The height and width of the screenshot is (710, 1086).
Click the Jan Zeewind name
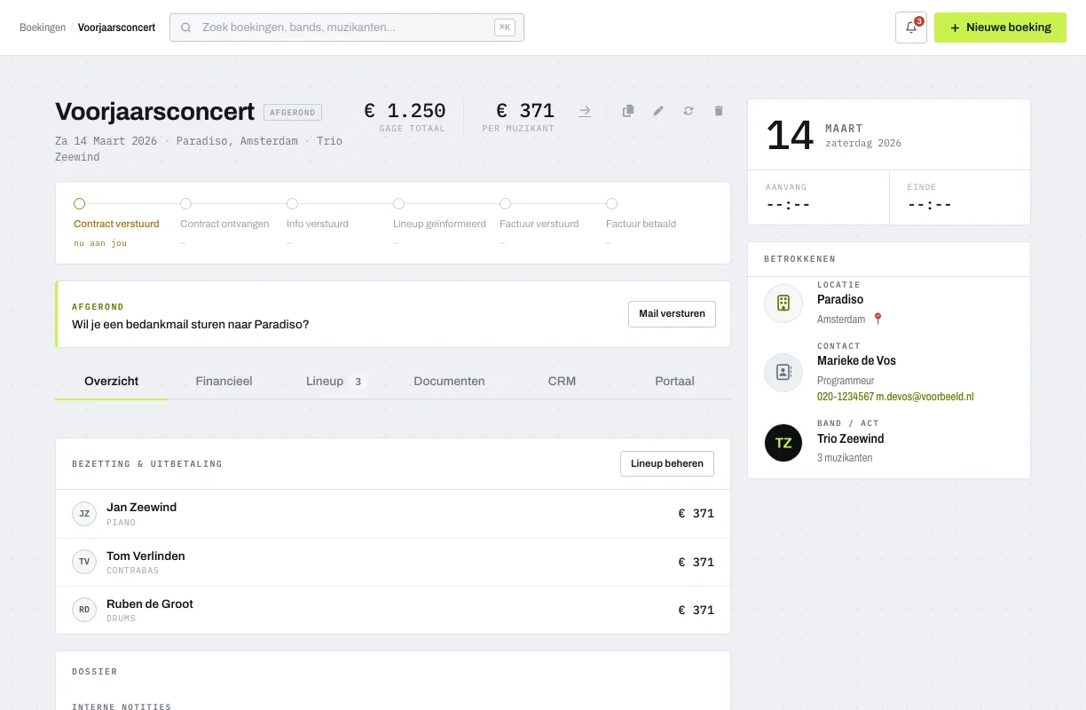pos(141,508)
